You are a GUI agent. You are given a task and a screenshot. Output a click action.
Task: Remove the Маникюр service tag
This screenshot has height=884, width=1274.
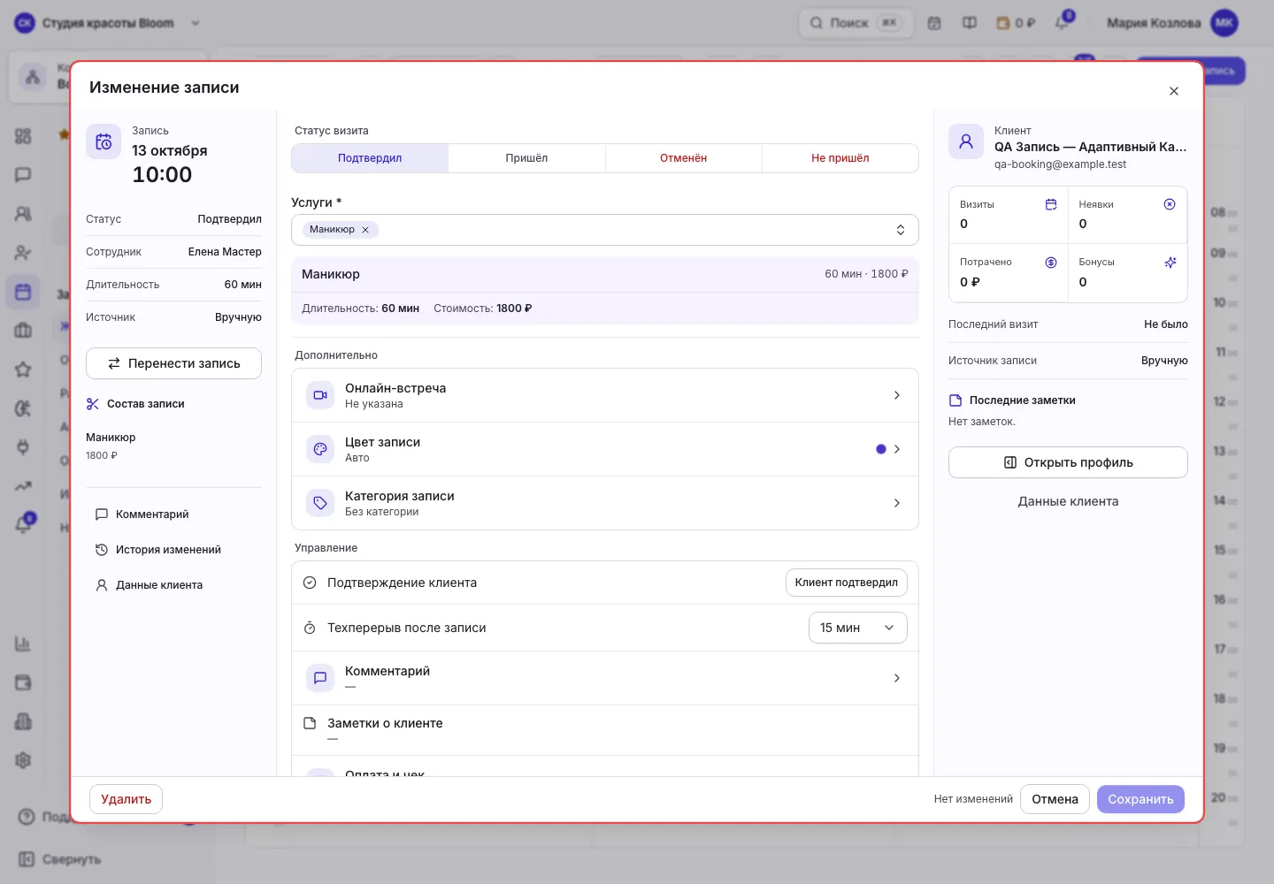(x=365, y=230)
